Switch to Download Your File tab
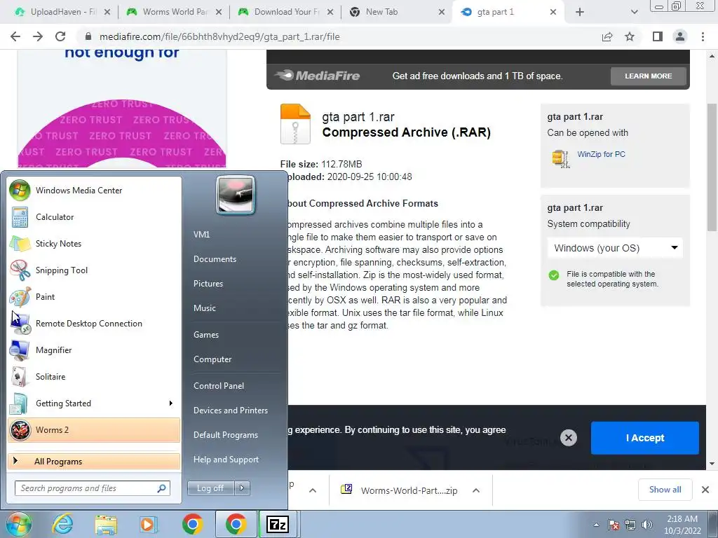The width and height of the screenshot is (718, 538). (287, 12)
